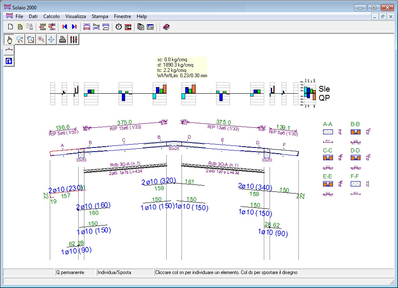Click the printer icon
The height and width of the screenshot is (288, 398).
63,39
